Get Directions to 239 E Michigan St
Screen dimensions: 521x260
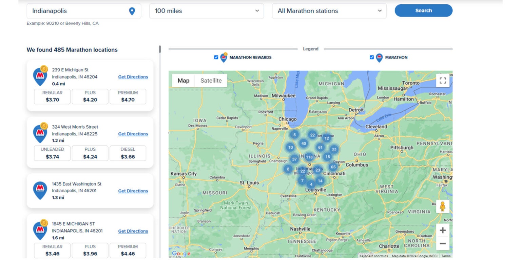tap(133, 77)
